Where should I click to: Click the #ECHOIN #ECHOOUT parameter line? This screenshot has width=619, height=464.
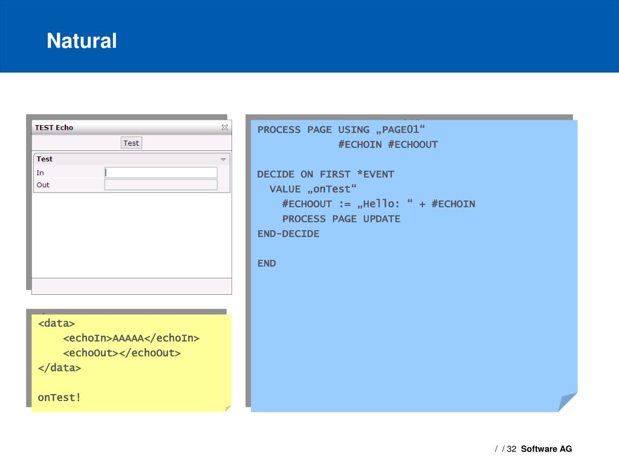click(x=387, y=144)
